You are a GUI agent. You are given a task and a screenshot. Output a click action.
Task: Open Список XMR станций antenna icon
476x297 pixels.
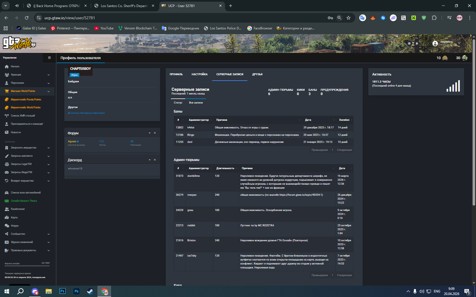tap(7, 115)
